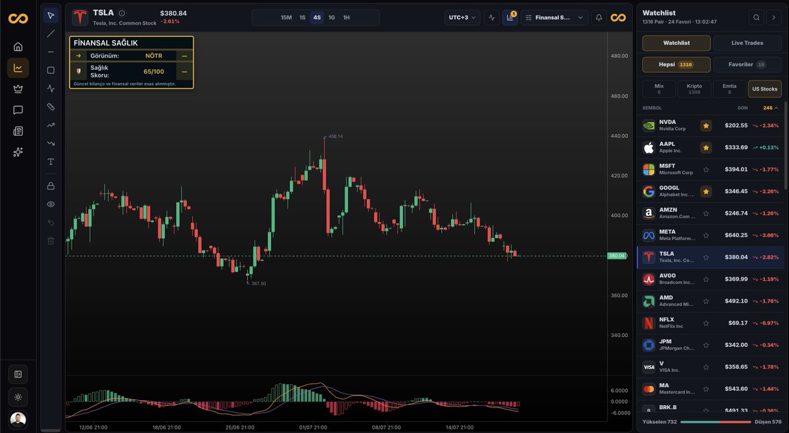
Task: Select the downtrend arrow tool
Action: click(51, 143)
